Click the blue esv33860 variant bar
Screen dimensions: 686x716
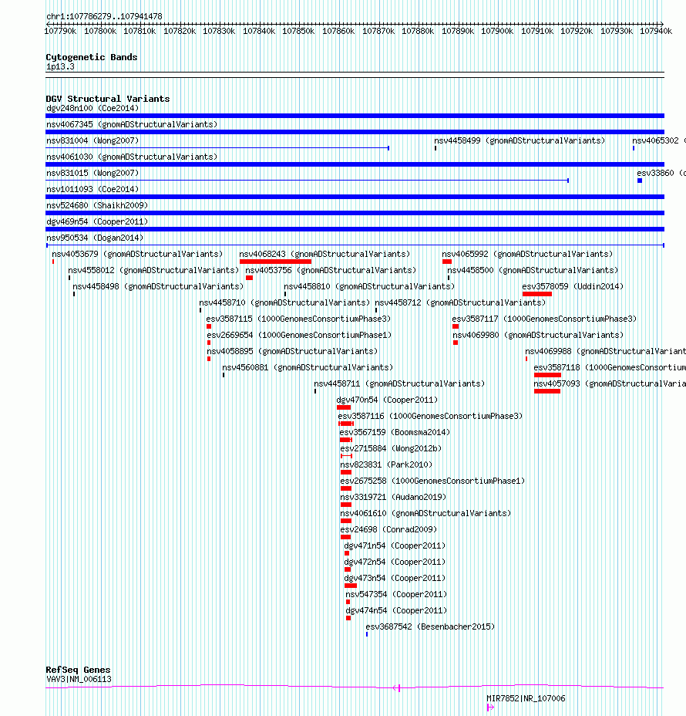pyautogui.click(x=640, y=181)
